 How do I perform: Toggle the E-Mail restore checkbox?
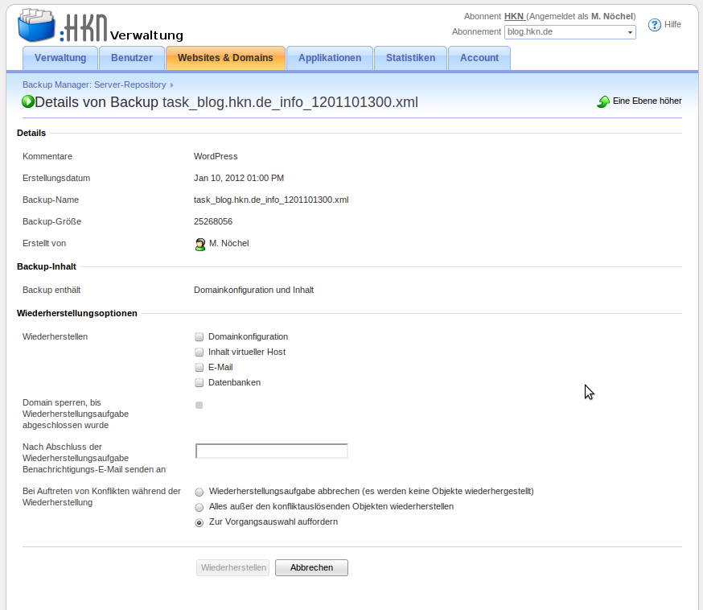pos(199,368)
